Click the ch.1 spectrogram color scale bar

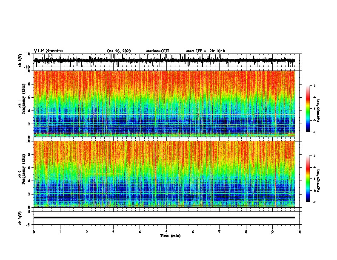[x=308, y=109]
